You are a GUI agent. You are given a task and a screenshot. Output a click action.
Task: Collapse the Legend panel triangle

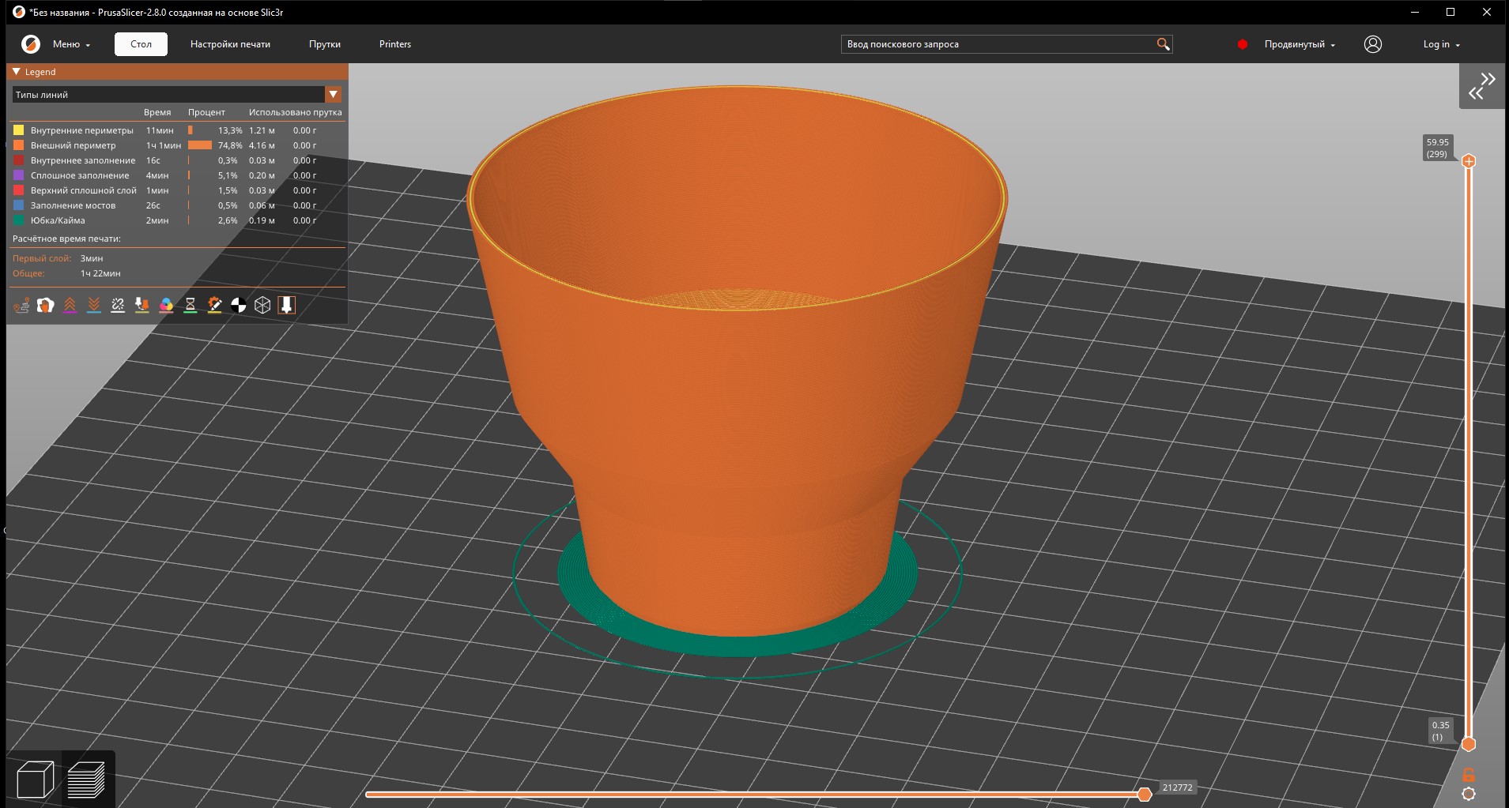17,72
